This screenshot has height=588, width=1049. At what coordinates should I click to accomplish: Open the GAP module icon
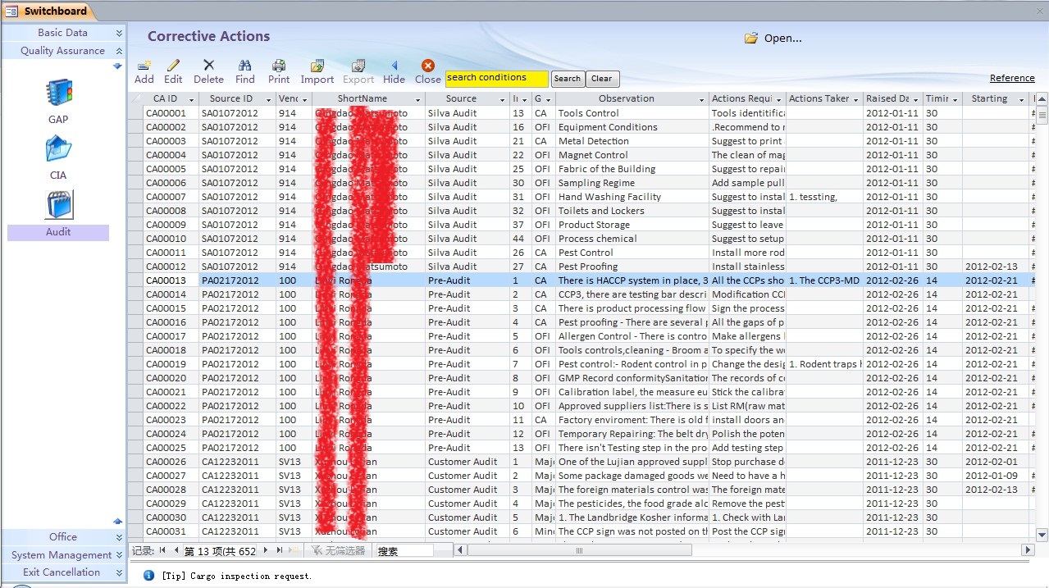pos(58,93)
